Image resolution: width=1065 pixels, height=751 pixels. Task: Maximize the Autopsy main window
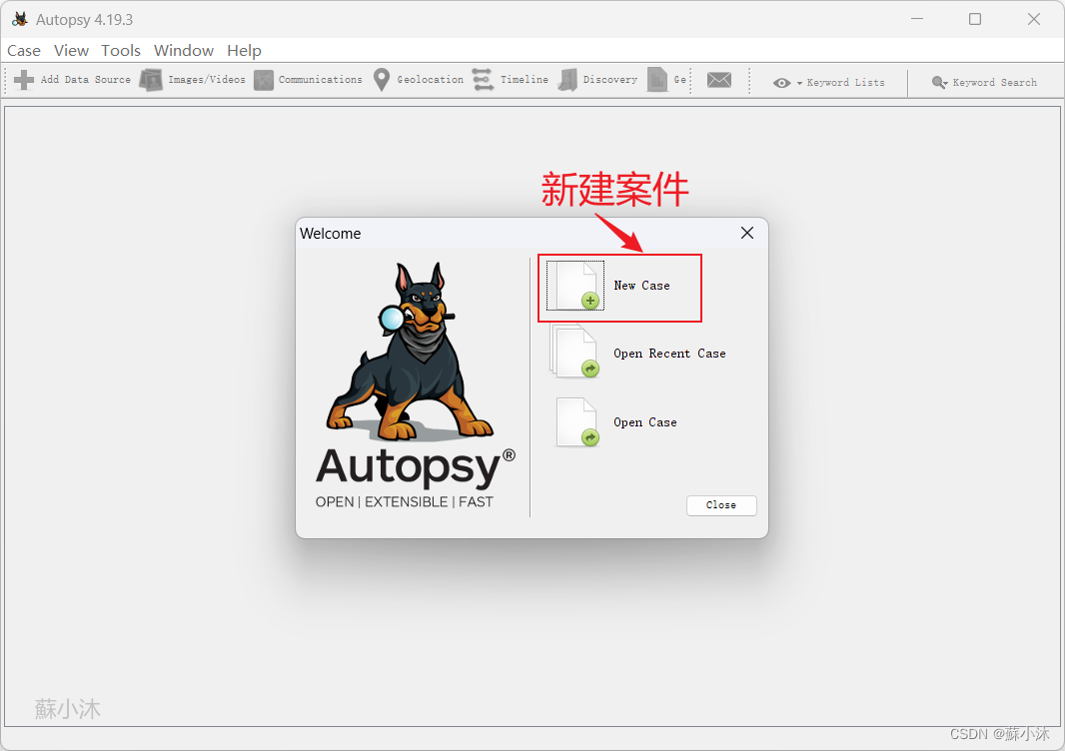[x=975, y=19]
